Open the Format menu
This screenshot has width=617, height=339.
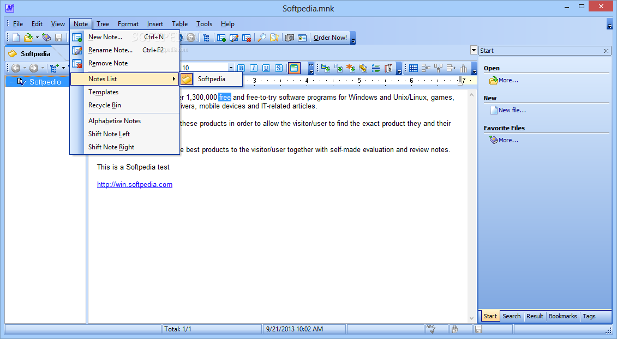[128, 24]
